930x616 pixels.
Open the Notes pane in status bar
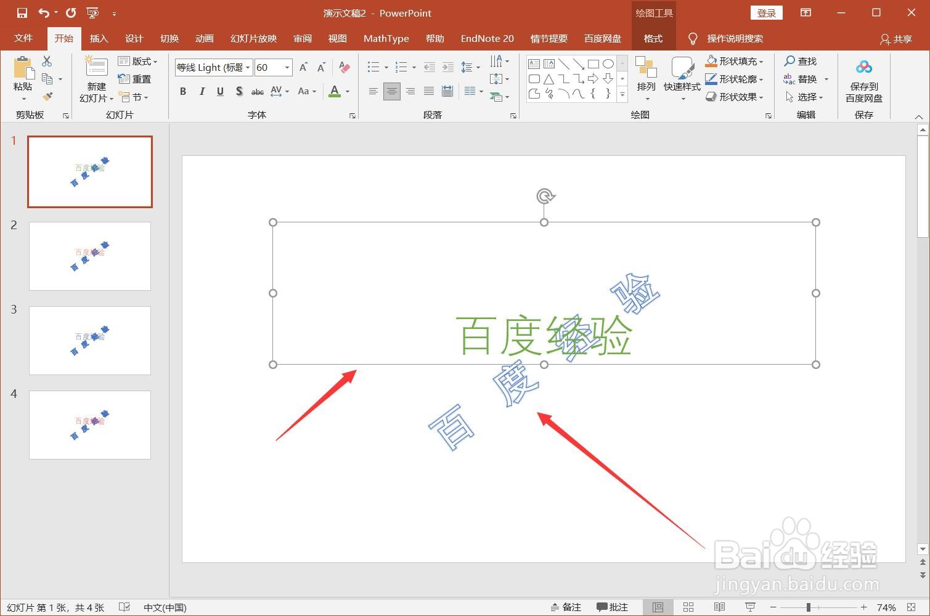[566, 607]
